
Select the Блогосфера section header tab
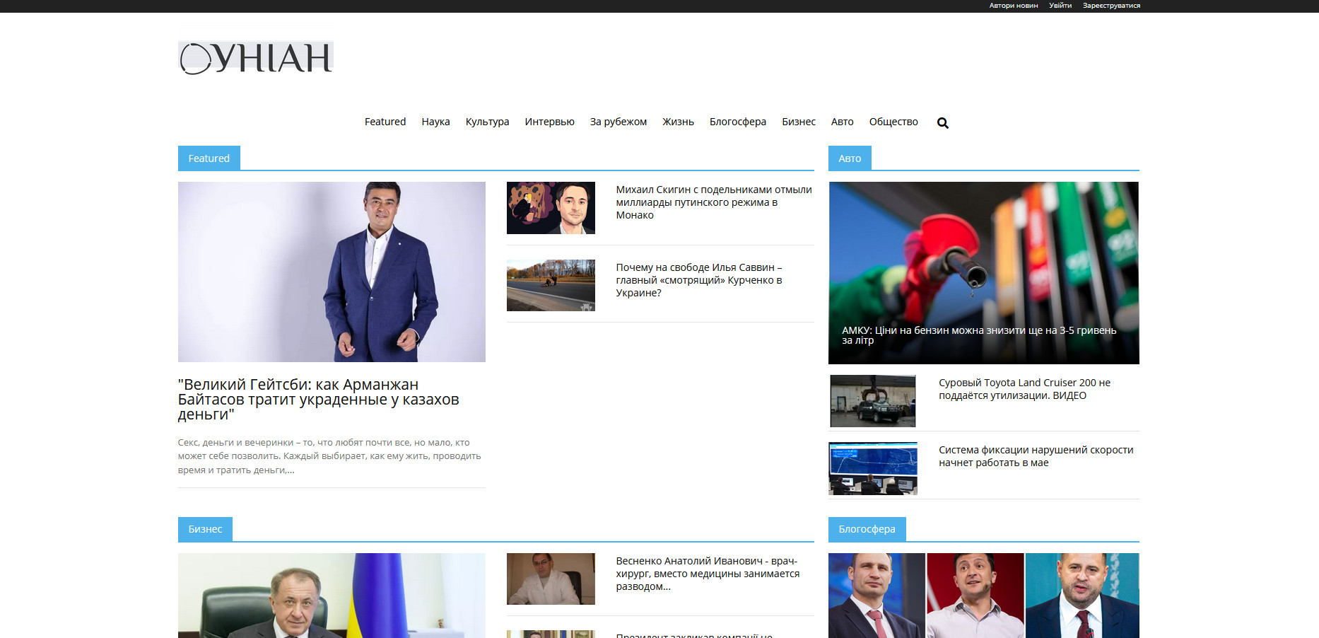click(x=867, y=529)
